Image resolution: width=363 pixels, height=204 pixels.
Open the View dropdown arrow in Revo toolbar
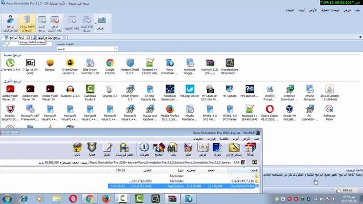point(96,23)
